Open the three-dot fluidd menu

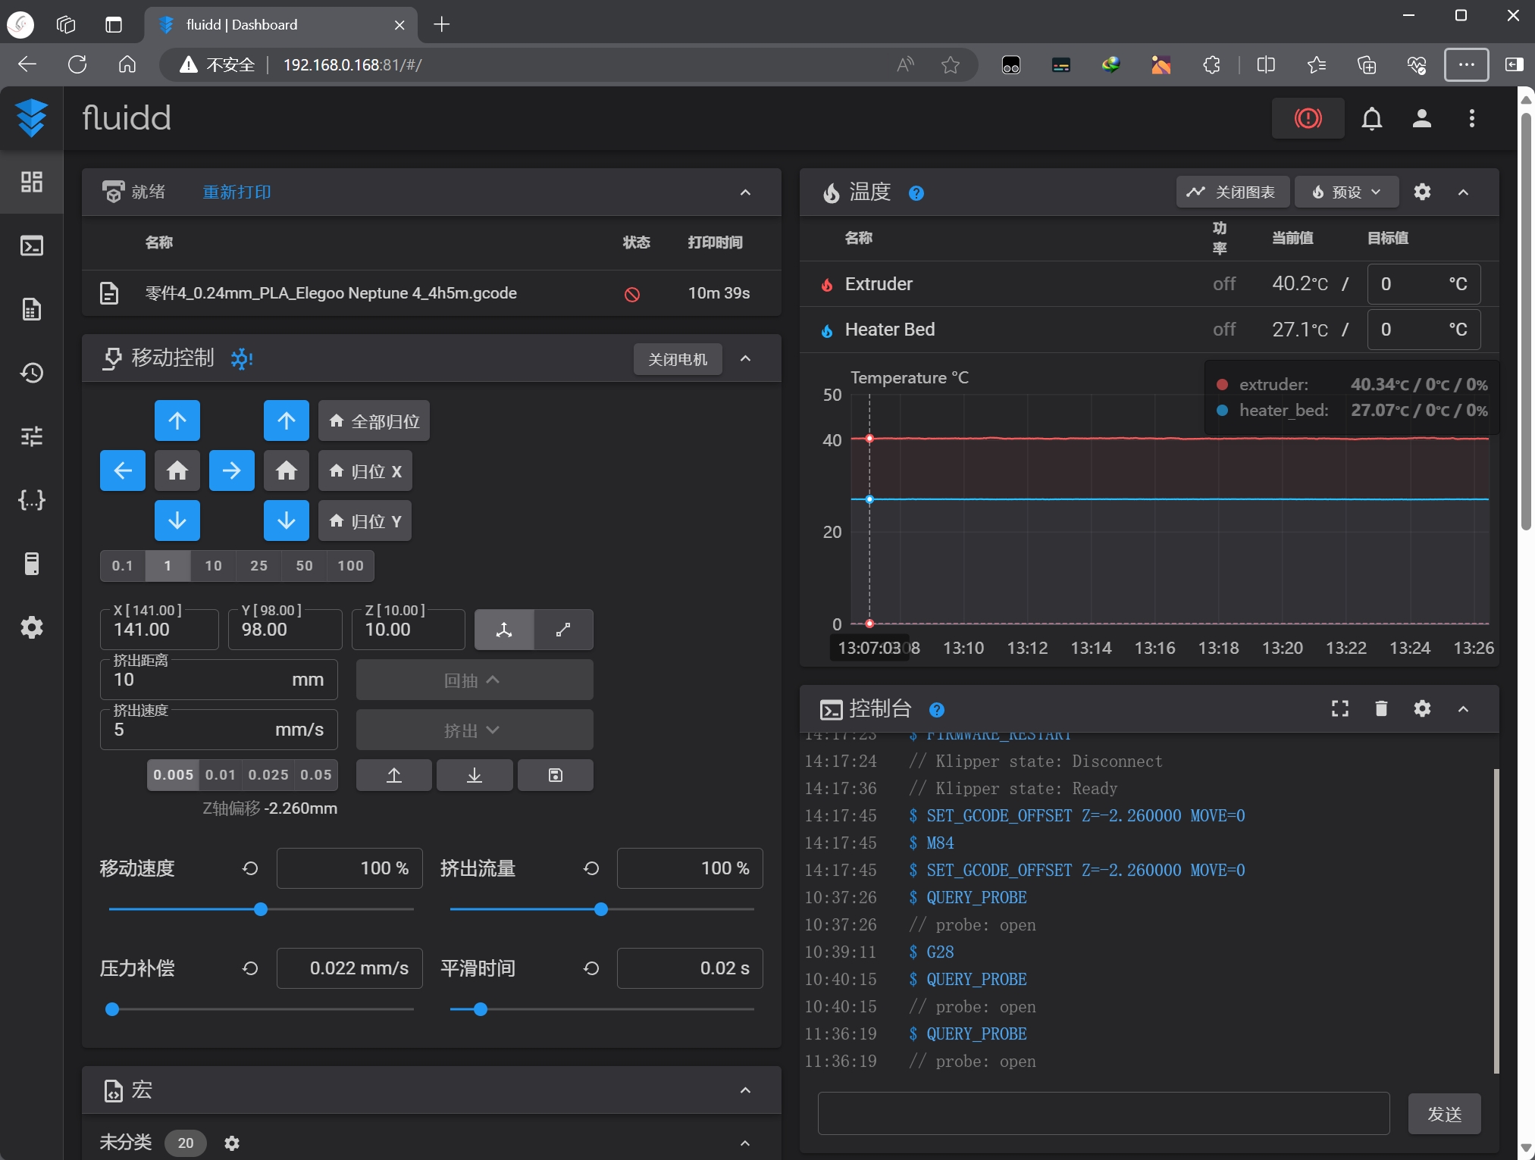[x=1471, y=118]
